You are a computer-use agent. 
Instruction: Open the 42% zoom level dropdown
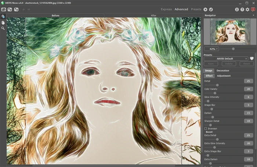coord(211,49)
